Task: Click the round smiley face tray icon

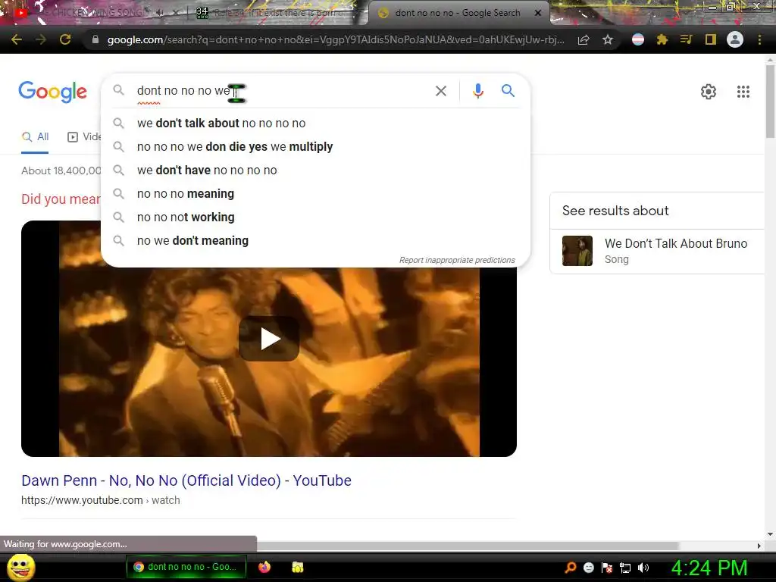Action: coord(588,568)
